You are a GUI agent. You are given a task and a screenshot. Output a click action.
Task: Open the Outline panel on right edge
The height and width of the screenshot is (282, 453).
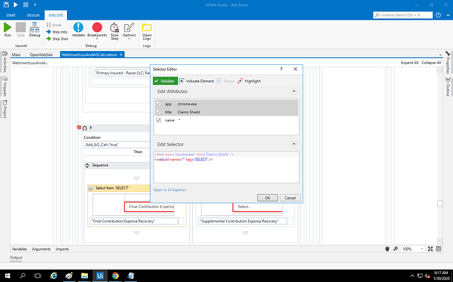tap(448, 87)
